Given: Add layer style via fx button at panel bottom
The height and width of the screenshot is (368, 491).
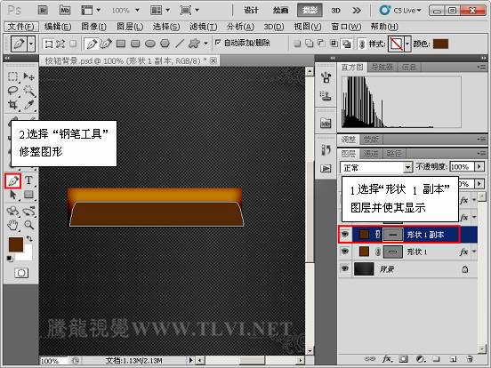Looking at the screenshot, I should point(387,358).
